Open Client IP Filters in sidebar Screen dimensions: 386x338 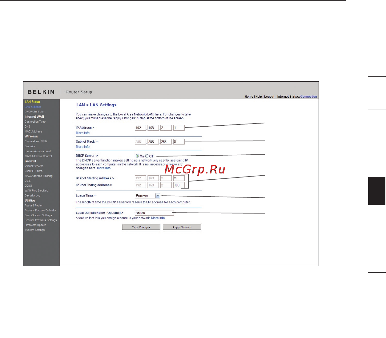[34, 171]
